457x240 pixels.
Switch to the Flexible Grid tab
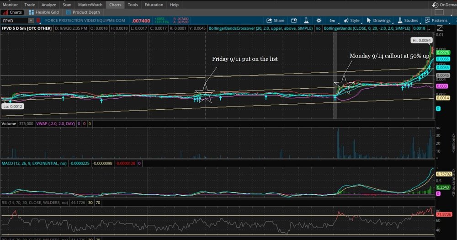[x=44, y=12]
